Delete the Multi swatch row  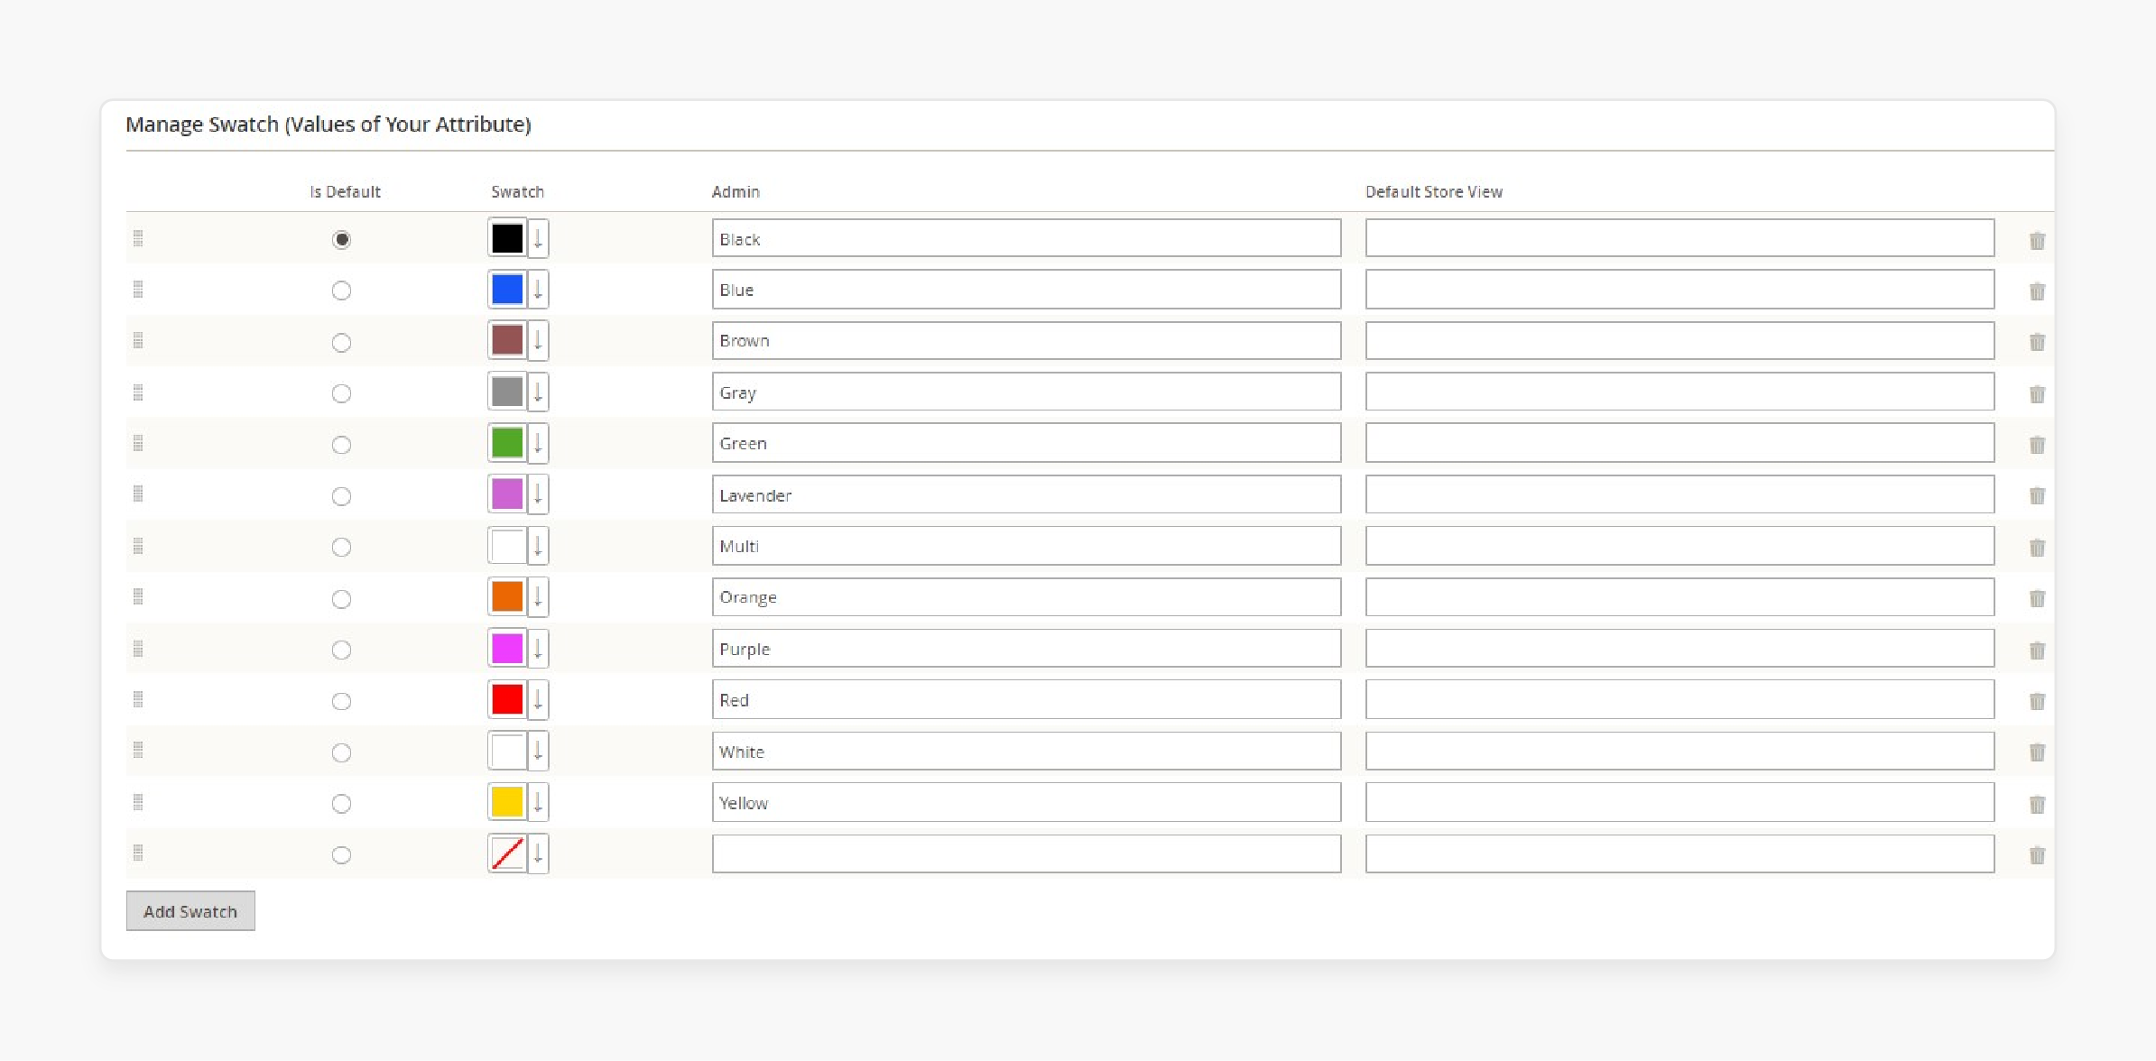tap(2037, 547)
